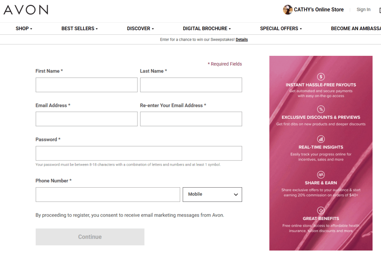Click the Share & Earn people icon
The image size is (381, 258).
[321, 175]
